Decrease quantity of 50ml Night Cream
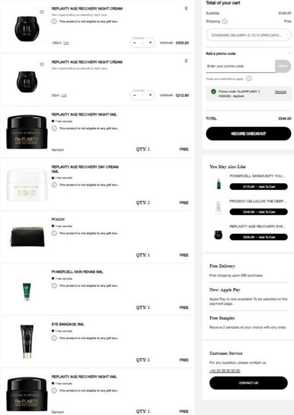Image resolution: width=294 pixels, height=415 pixels. (135, 95)
